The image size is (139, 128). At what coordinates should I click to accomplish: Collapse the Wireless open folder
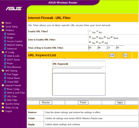point(3,30)
